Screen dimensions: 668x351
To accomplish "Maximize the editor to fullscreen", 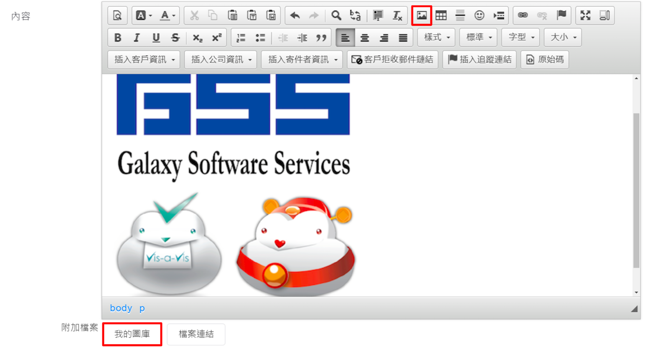I will tap(585, 16).
